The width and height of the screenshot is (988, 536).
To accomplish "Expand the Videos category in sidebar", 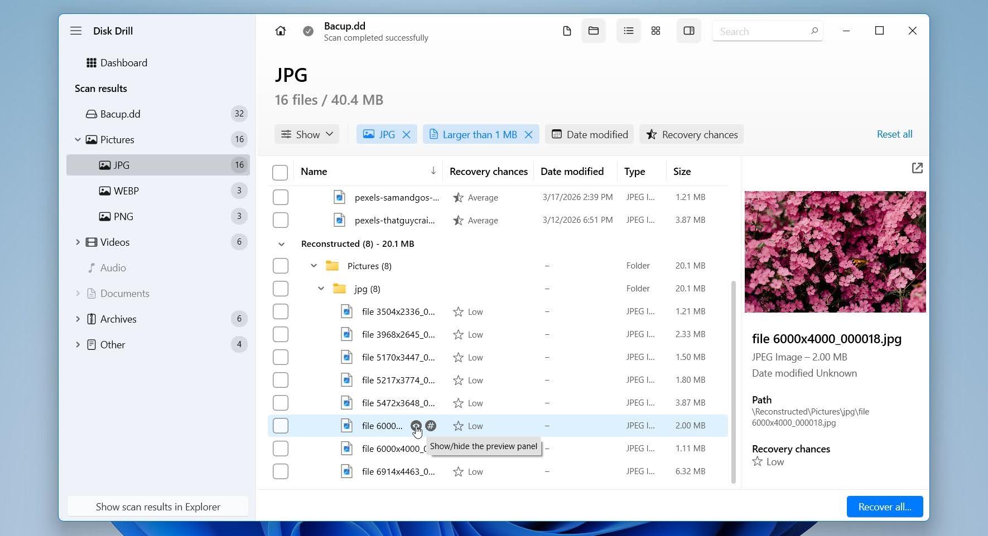I will coord(78,242).
